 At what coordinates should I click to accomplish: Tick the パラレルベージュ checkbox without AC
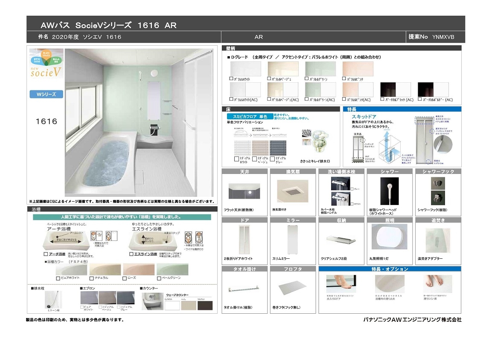point(269,79)
